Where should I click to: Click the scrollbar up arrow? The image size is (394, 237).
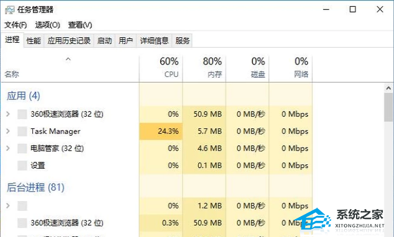[x=388, y=88]
